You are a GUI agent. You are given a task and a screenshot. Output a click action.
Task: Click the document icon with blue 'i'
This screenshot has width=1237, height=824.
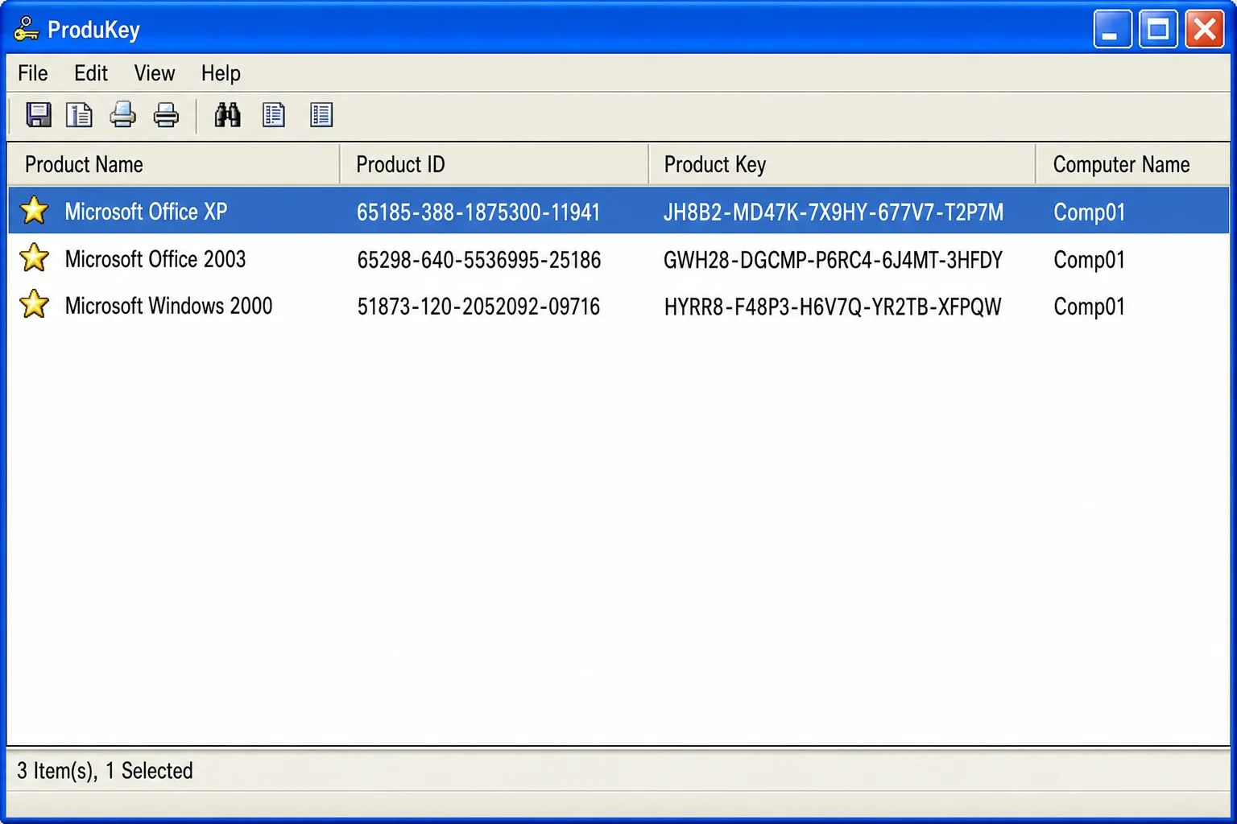(x=79, y=115)
